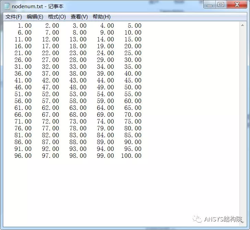Click the value 2.00
The width and height of the screenshot is (250, 230).
52,26
